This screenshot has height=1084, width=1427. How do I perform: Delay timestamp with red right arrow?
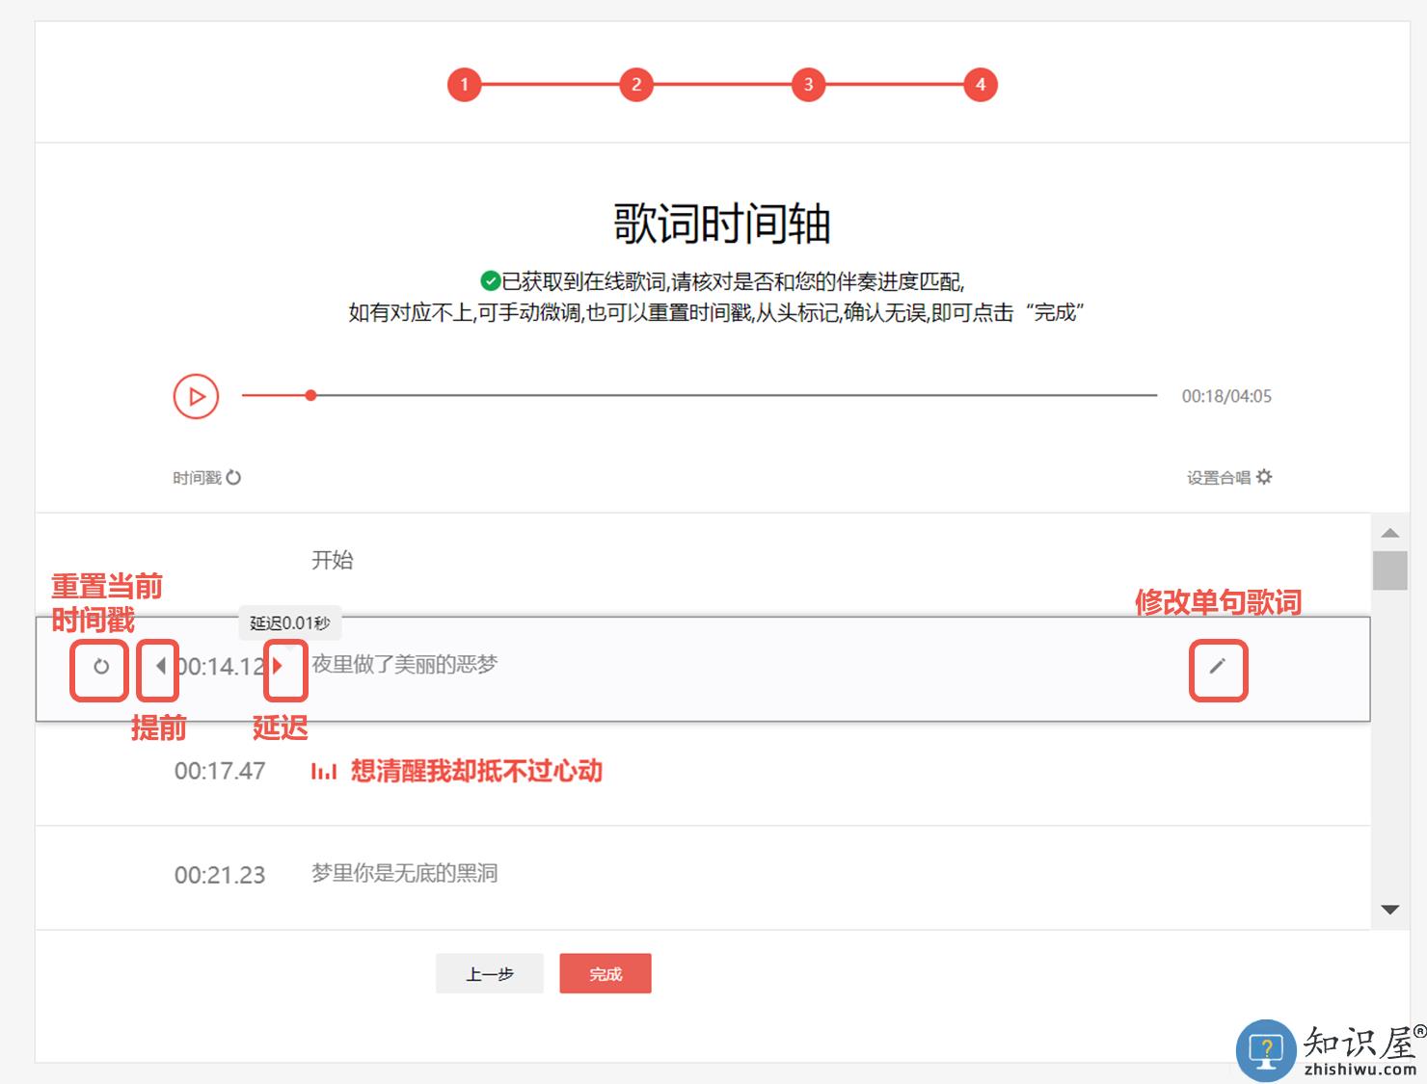pyautogui.click(x=278, y=666)
